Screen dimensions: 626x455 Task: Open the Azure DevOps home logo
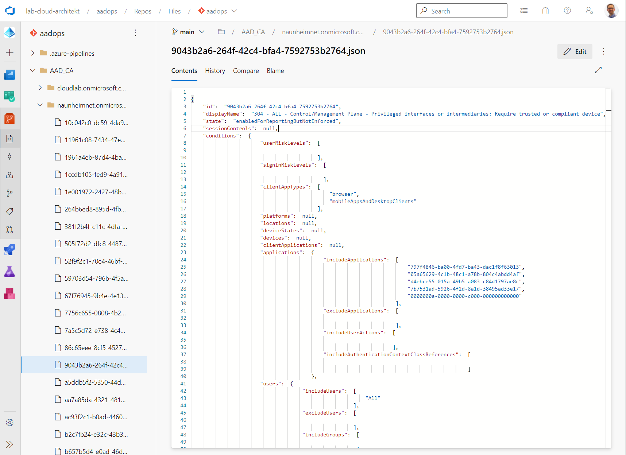pyautogui.click(x=10, y=11)
